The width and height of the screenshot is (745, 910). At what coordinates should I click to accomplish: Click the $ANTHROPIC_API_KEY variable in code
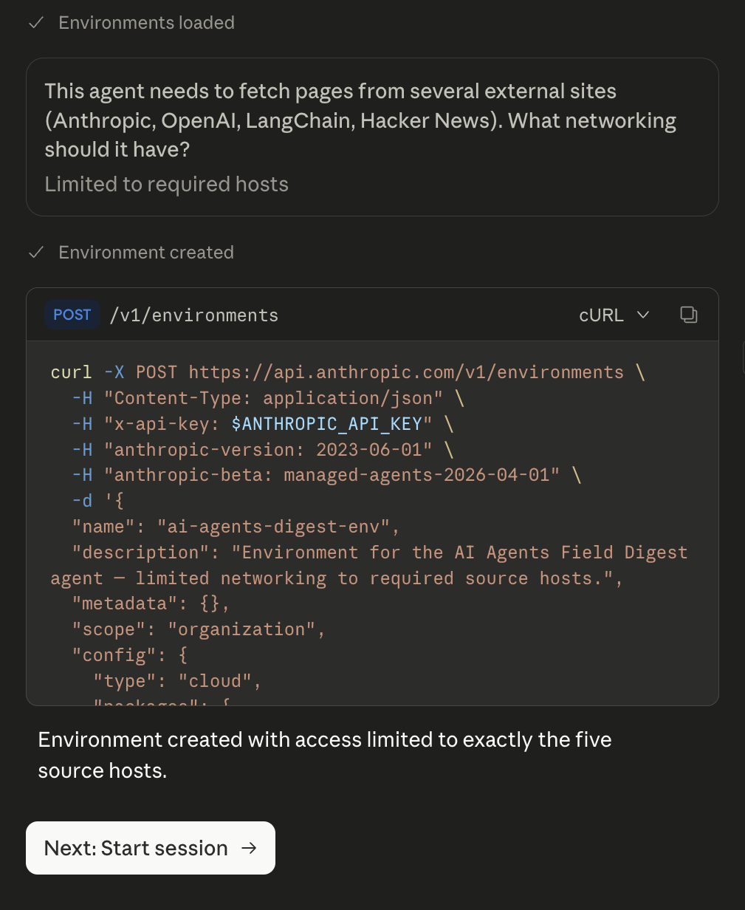326,424
